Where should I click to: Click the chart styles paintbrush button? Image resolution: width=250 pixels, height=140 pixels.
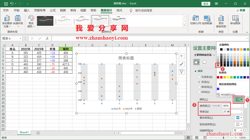182,64
